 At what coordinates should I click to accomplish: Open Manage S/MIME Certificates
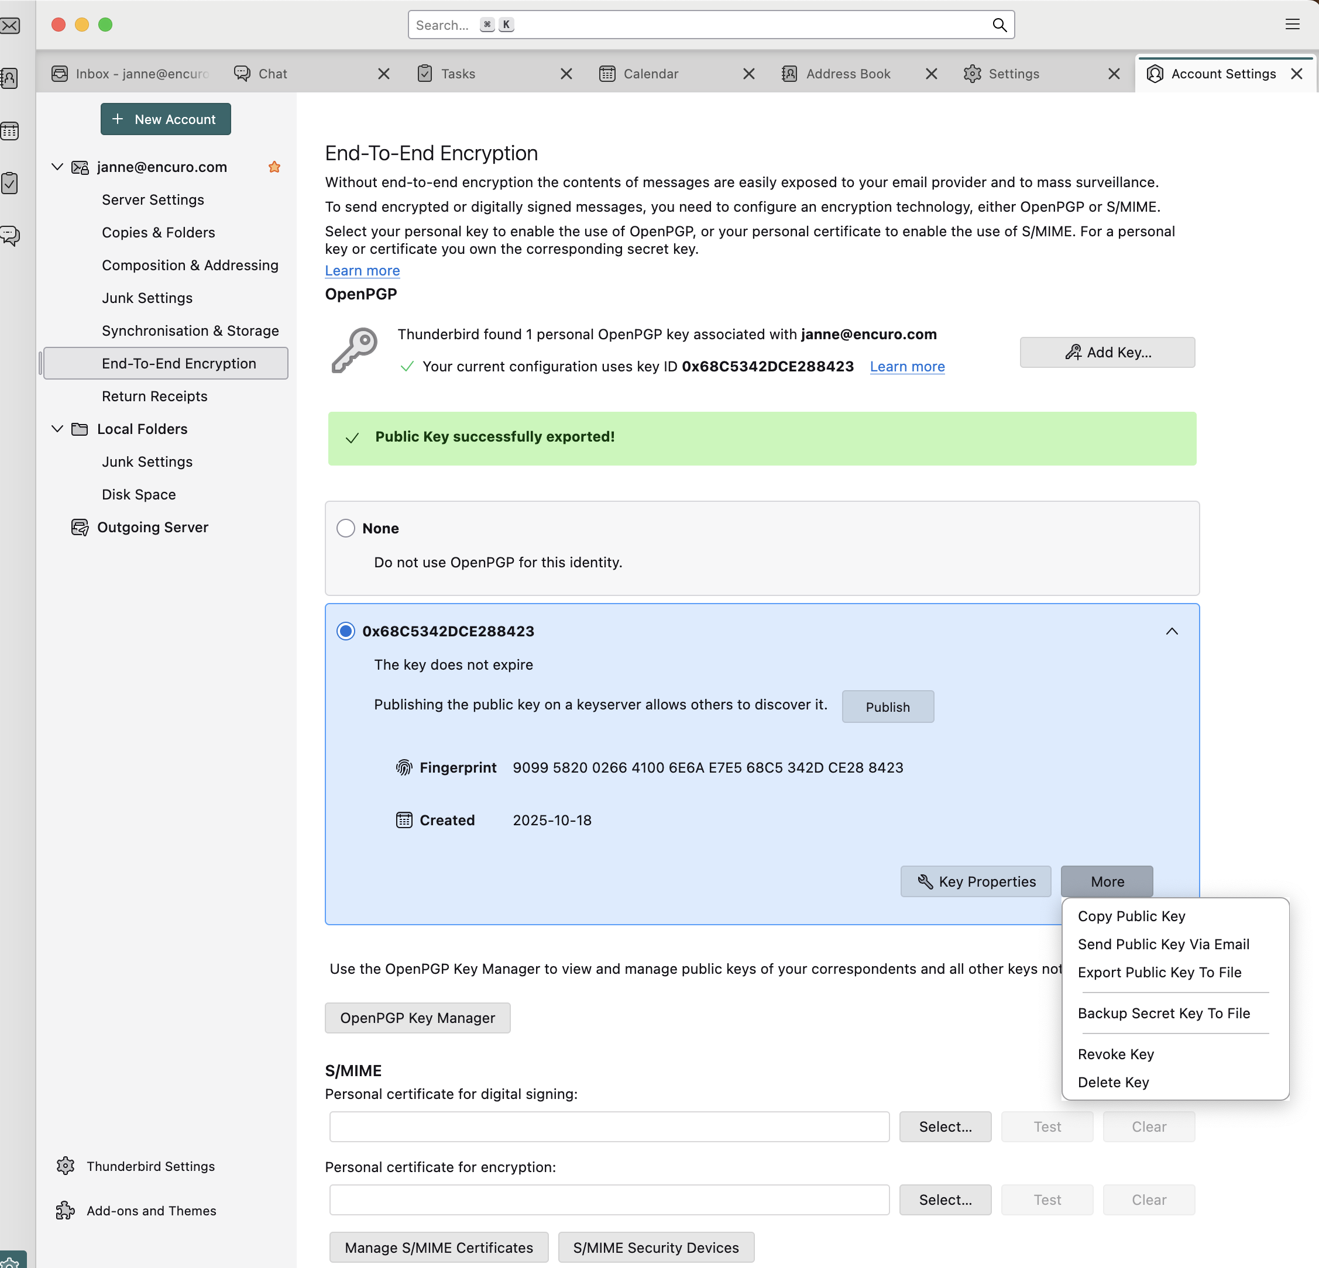439,1248
